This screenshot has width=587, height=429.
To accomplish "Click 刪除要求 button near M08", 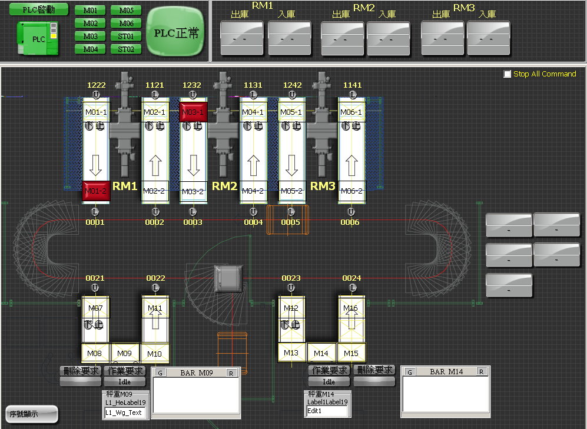I will [81, 371].
